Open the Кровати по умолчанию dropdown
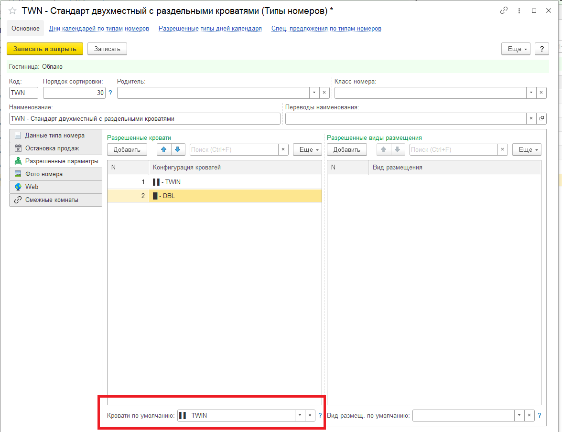This screenshot has height=432, width=562. coord(300,415)
